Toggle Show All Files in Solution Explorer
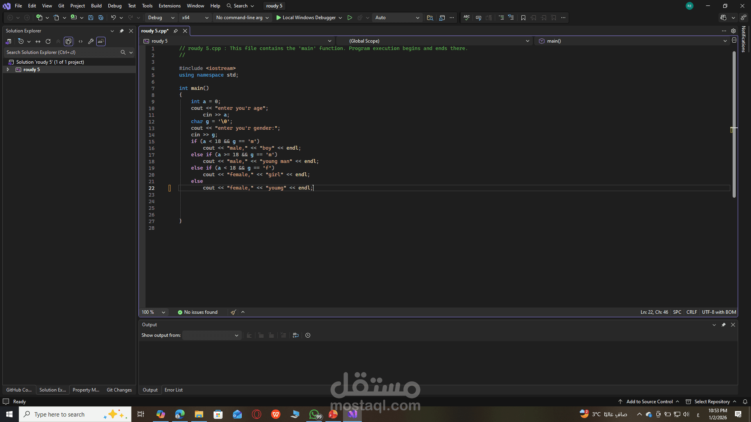 [x=68, y=41]
